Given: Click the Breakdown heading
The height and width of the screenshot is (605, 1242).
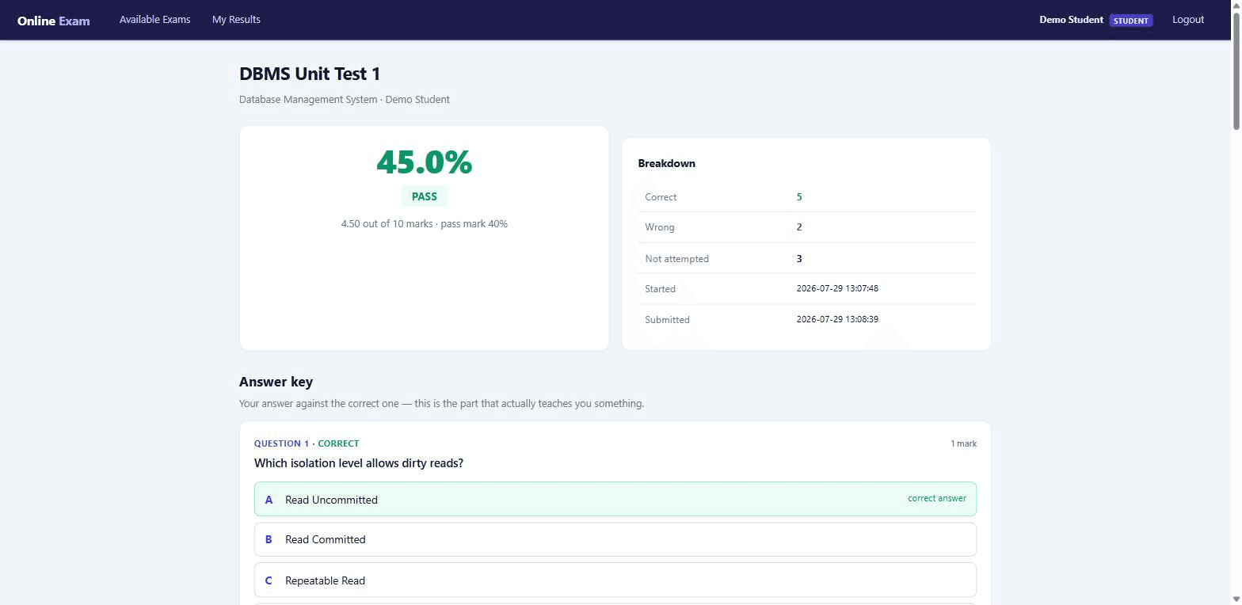Looking at the screenshot, I should 667,163.
